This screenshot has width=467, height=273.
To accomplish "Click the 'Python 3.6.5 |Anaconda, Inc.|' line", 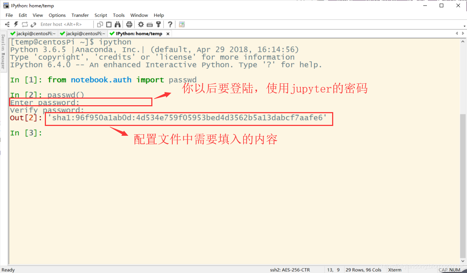I will click(155, 50).
